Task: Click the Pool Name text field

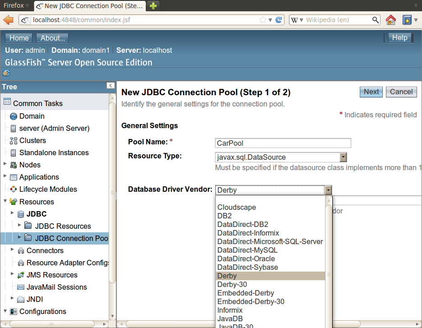Action: 283,143
